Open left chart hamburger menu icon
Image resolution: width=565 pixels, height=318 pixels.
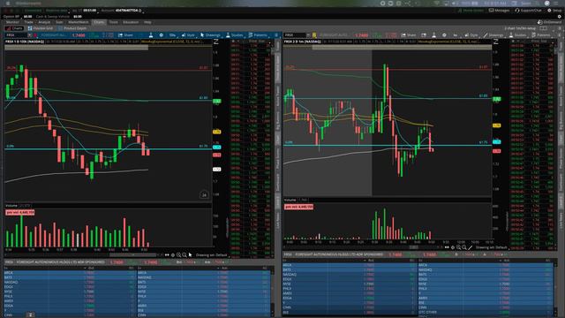coord(276,35)
